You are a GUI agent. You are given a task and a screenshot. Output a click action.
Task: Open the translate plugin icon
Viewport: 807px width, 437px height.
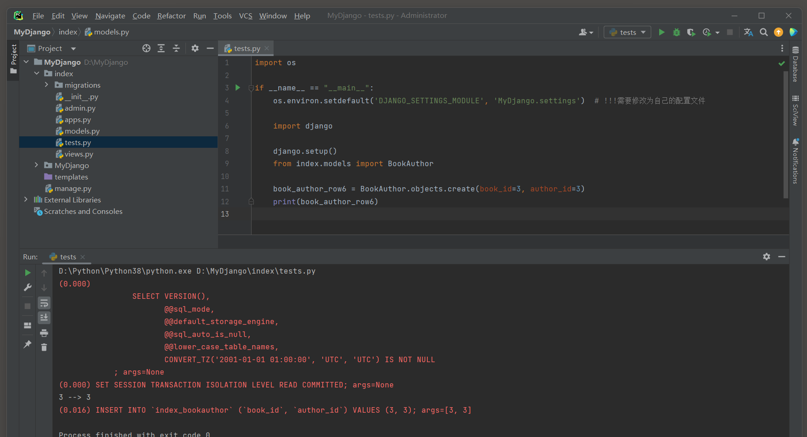click(x=748, y=32)
